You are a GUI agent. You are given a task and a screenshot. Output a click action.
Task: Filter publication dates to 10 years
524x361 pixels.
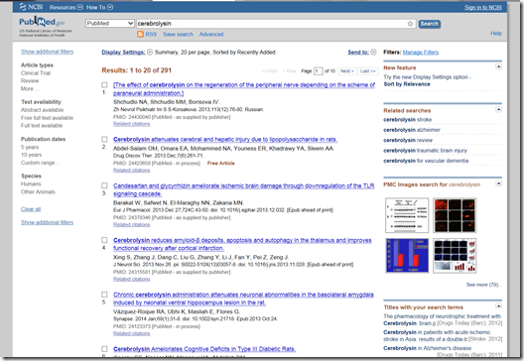click(x=32, y=155)
